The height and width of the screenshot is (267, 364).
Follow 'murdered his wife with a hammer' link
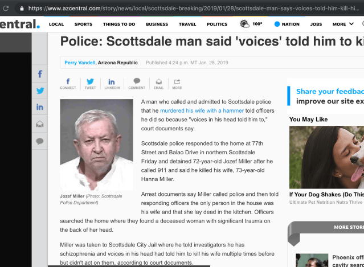point(202,110)
